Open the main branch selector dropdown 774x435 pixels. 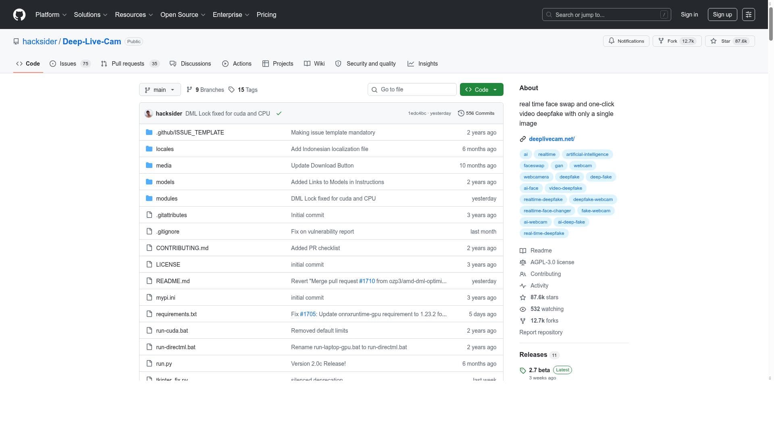click(160, 89)
